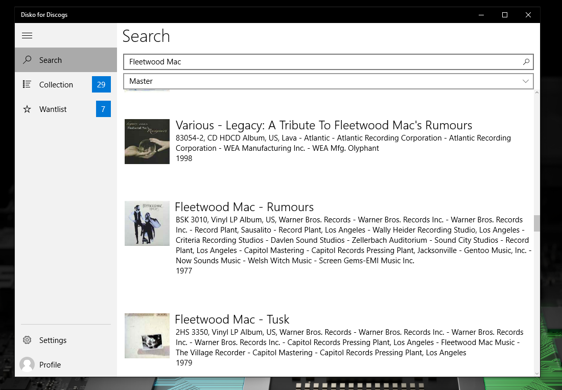Click the Tusk album cover thumbnail
The image size is (562, 390).
(147, 336)
